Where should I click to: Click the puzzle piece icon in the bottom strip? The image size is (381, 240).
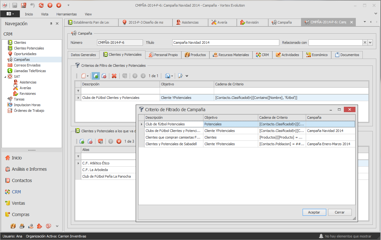click(40, 226)
